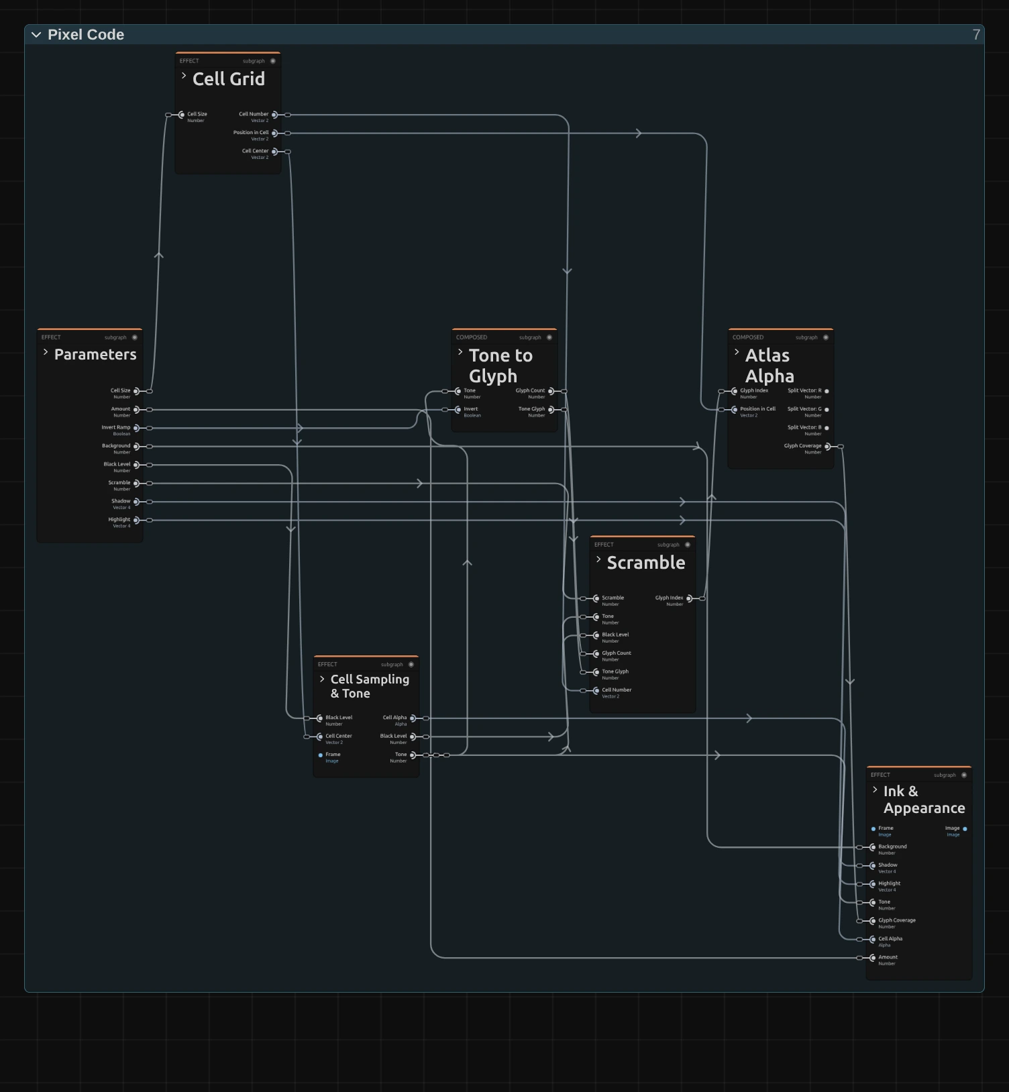Click Scramble's Glyph Index output port
The height and width of the screenshot is (1092, 1009).
pyautogui.click(x=689, y=598)
